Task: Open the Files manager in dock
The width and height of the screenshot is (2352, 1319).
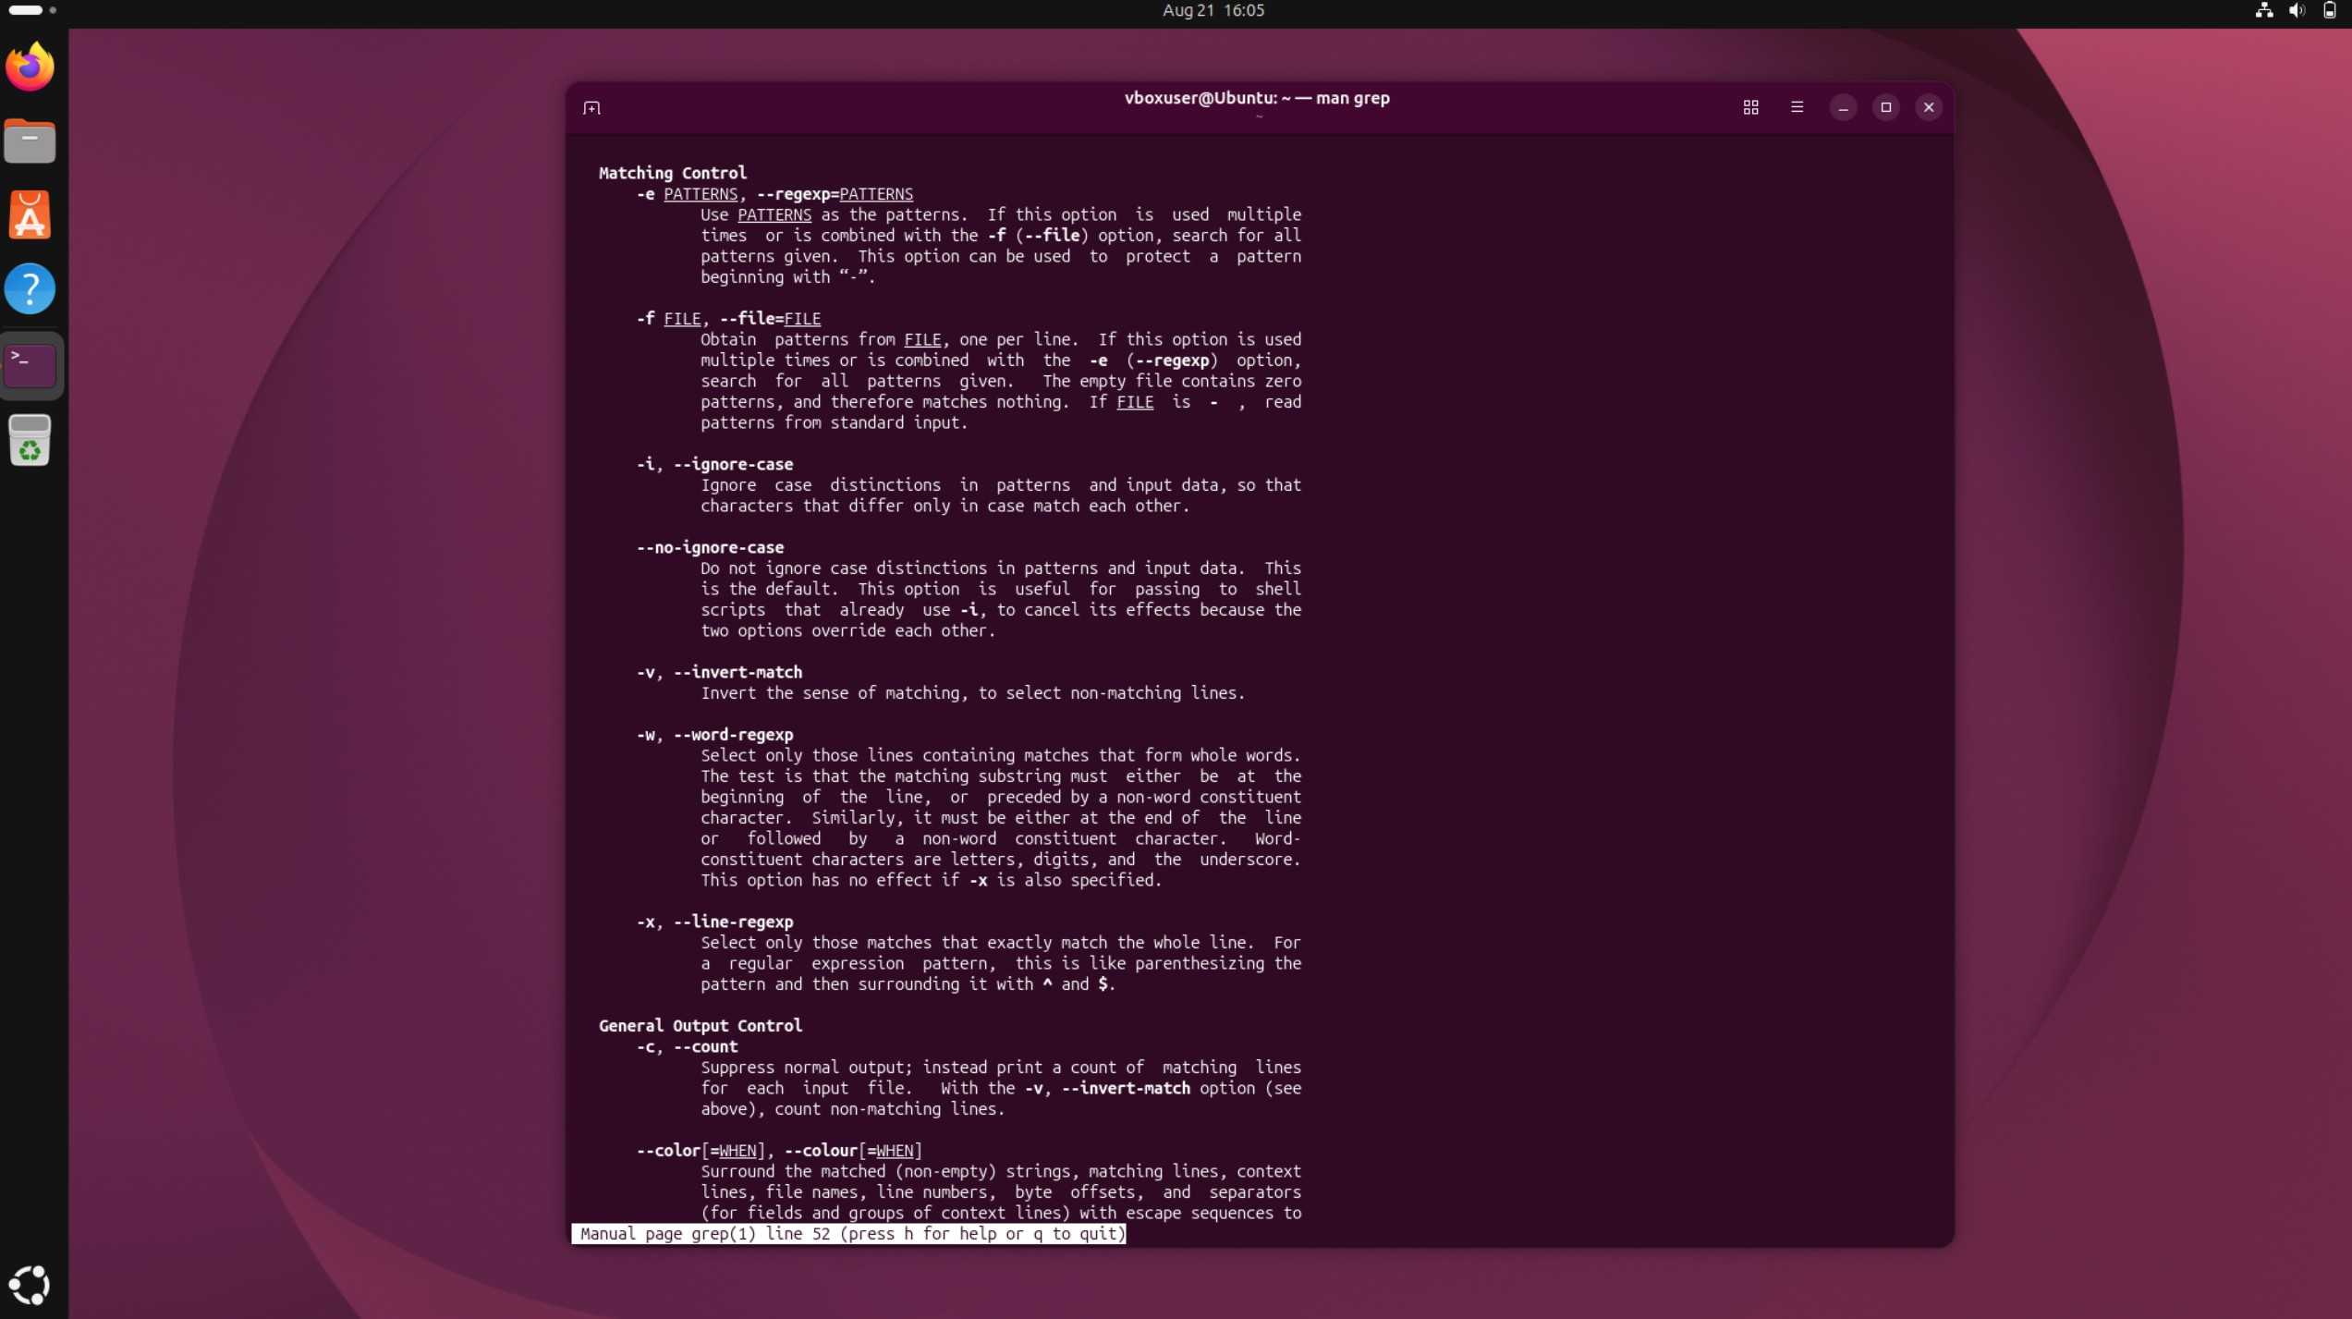Action: tap(30, 140)
